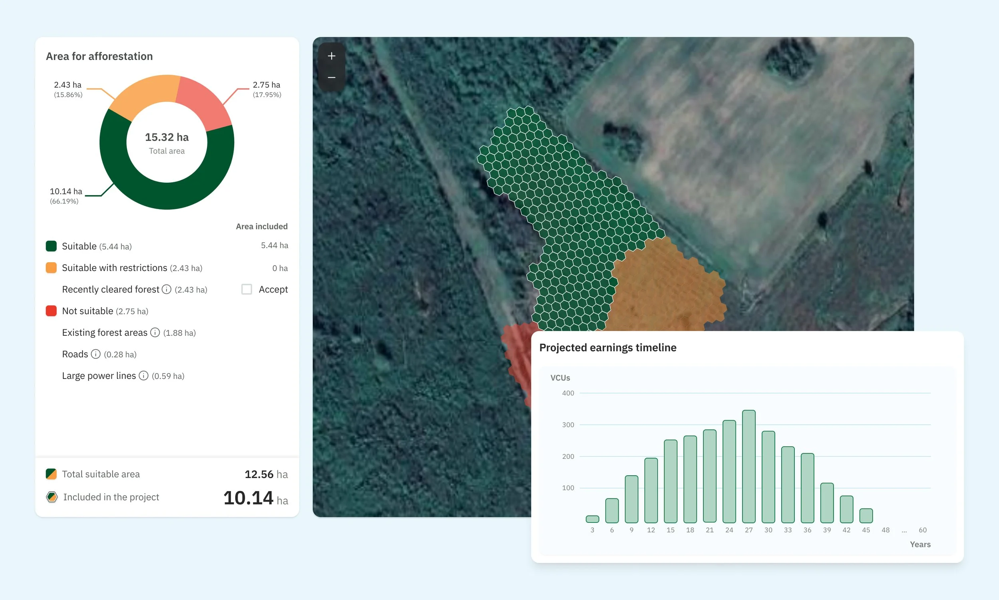Click the Included in the project hexagon icon
This screenshot has height=600, width=999.
(x=52, y=497)
